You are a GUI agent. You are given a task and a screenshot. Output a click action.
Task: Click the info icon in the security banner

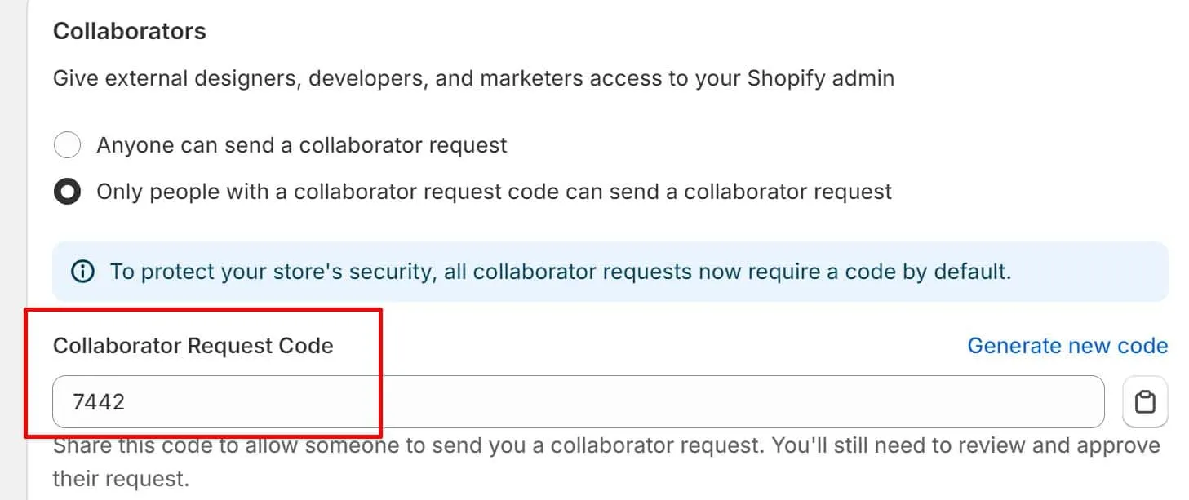click(x=82, y=271)
